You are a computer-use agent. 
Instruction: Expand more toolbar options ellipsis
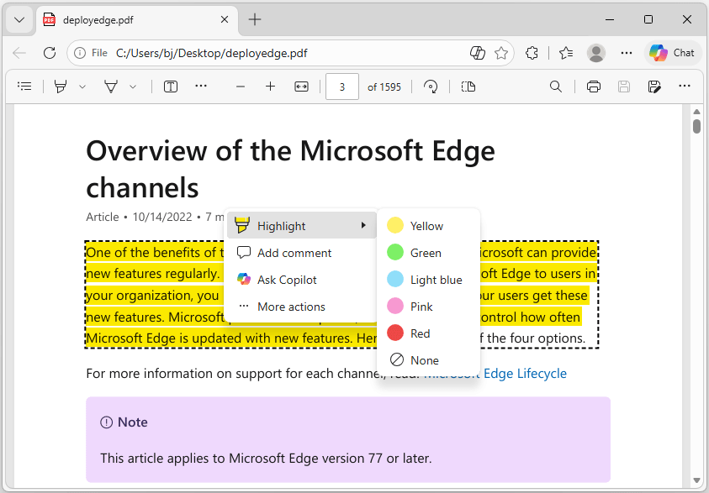[683, 87]
